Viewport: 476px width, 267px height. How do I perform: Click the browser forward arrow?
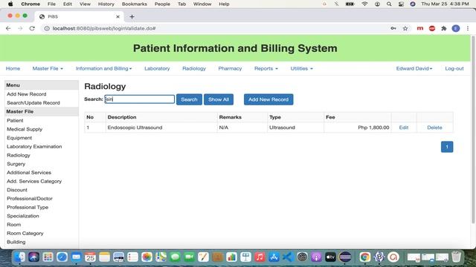pyautogui.click(x=20, y=28)
